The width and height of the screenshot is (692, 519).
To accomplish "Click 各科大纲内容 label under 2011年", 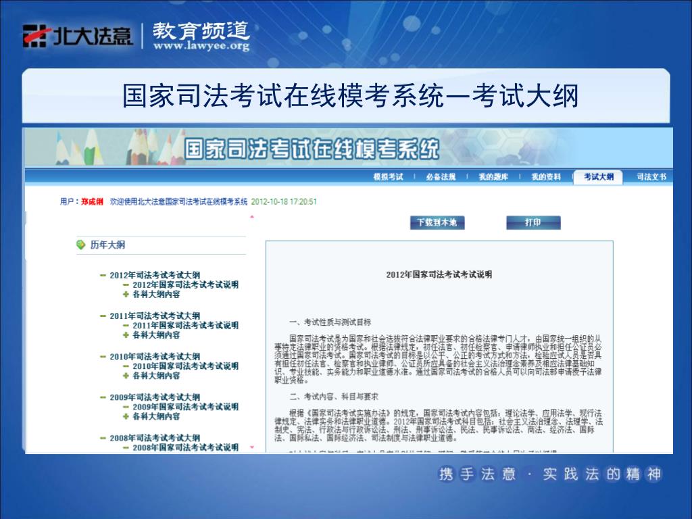I will (156, 335).
